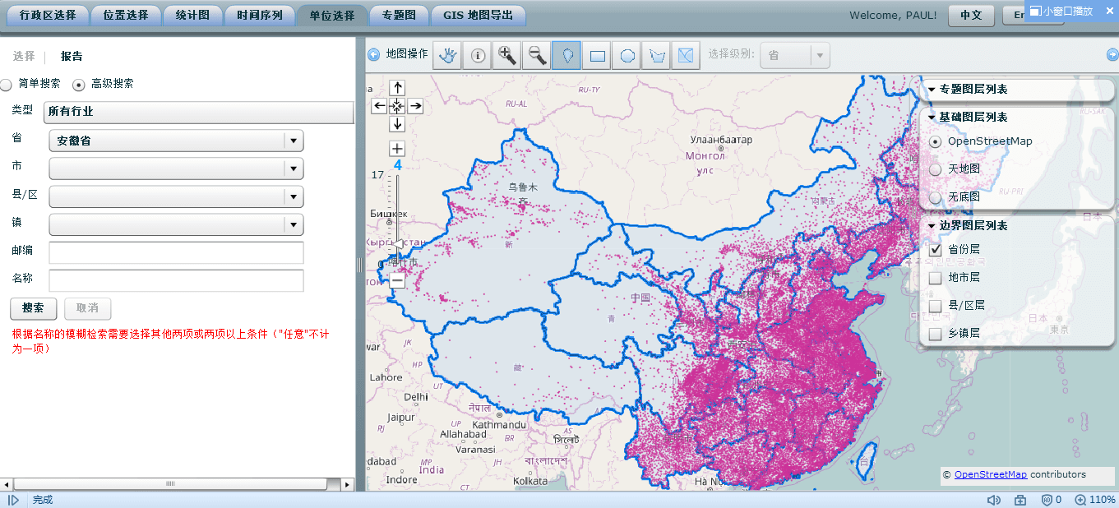The width and height of the screenshot is (1119, 508).
Task: Click the 取消 cancel button
Action: click(x=87, y=308)
